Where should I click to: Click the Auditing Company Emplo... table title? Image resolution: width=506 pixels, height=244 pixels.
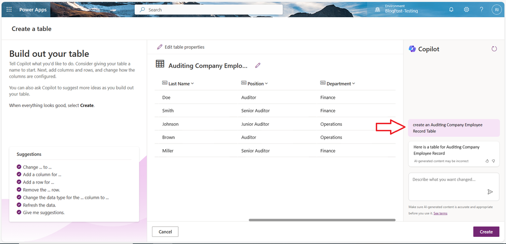tap(208, 65)
